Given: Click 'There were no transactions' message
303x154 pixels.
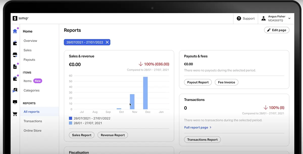Looking at the screenshot, I should [223, 120].
